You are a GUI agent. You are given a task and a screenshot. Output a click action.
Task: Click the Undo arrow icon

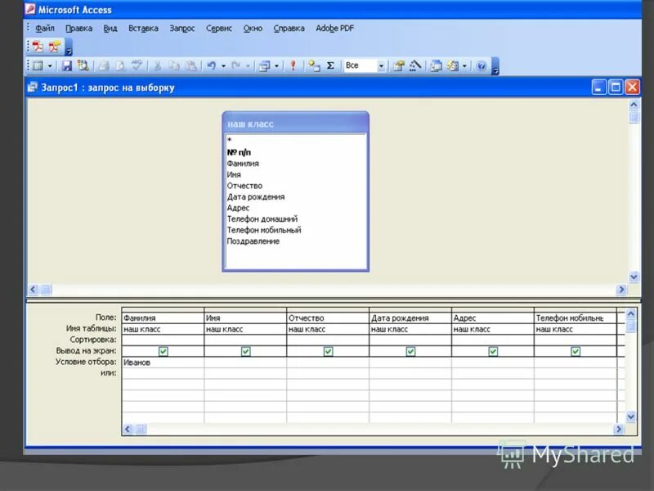click(212, 65)
